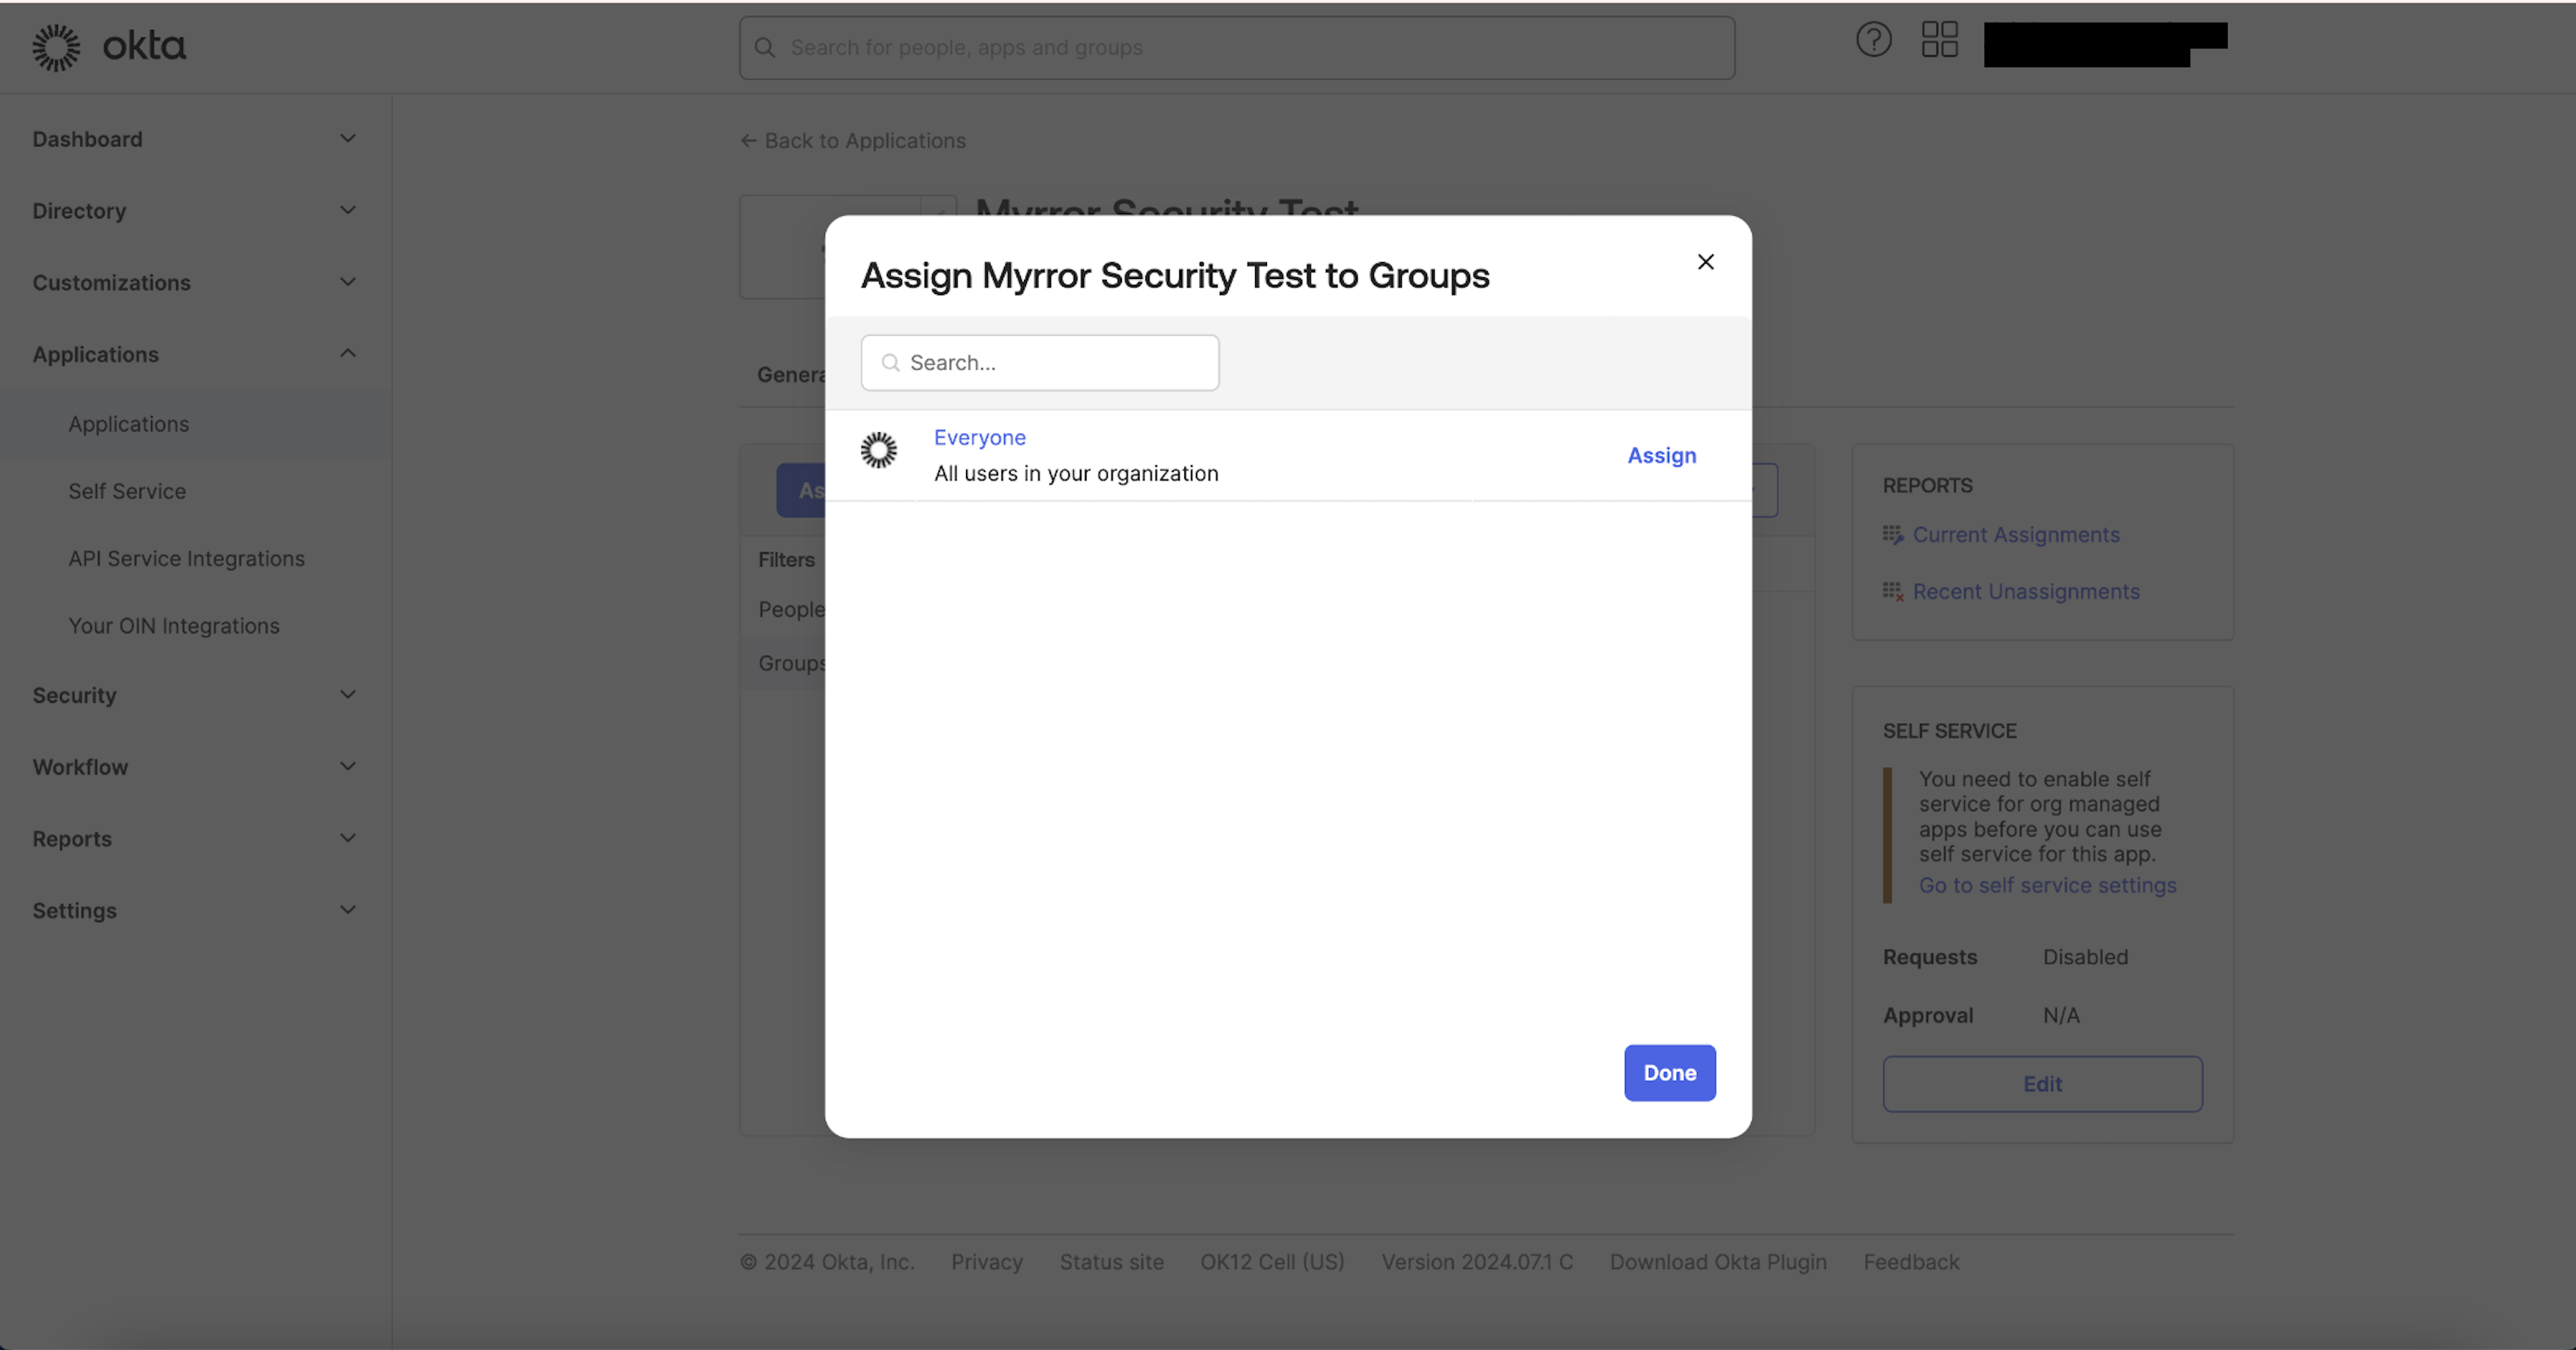
Task: Expand the Security menu
Action: point(347,695)
